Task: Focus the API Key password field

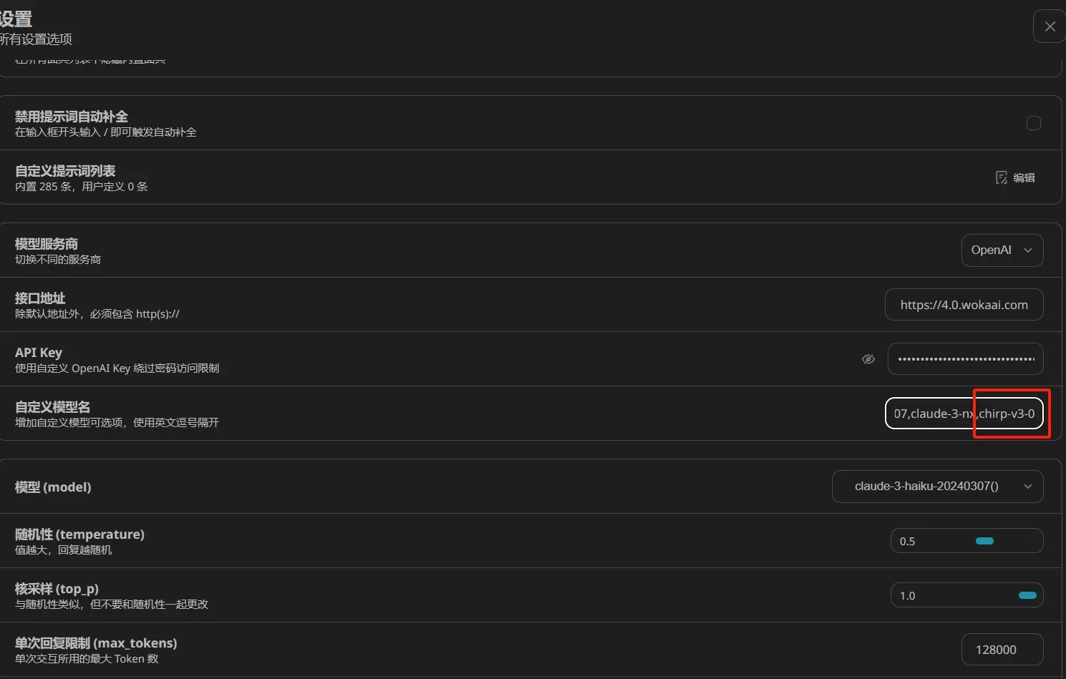Action: tap(965, 359)
